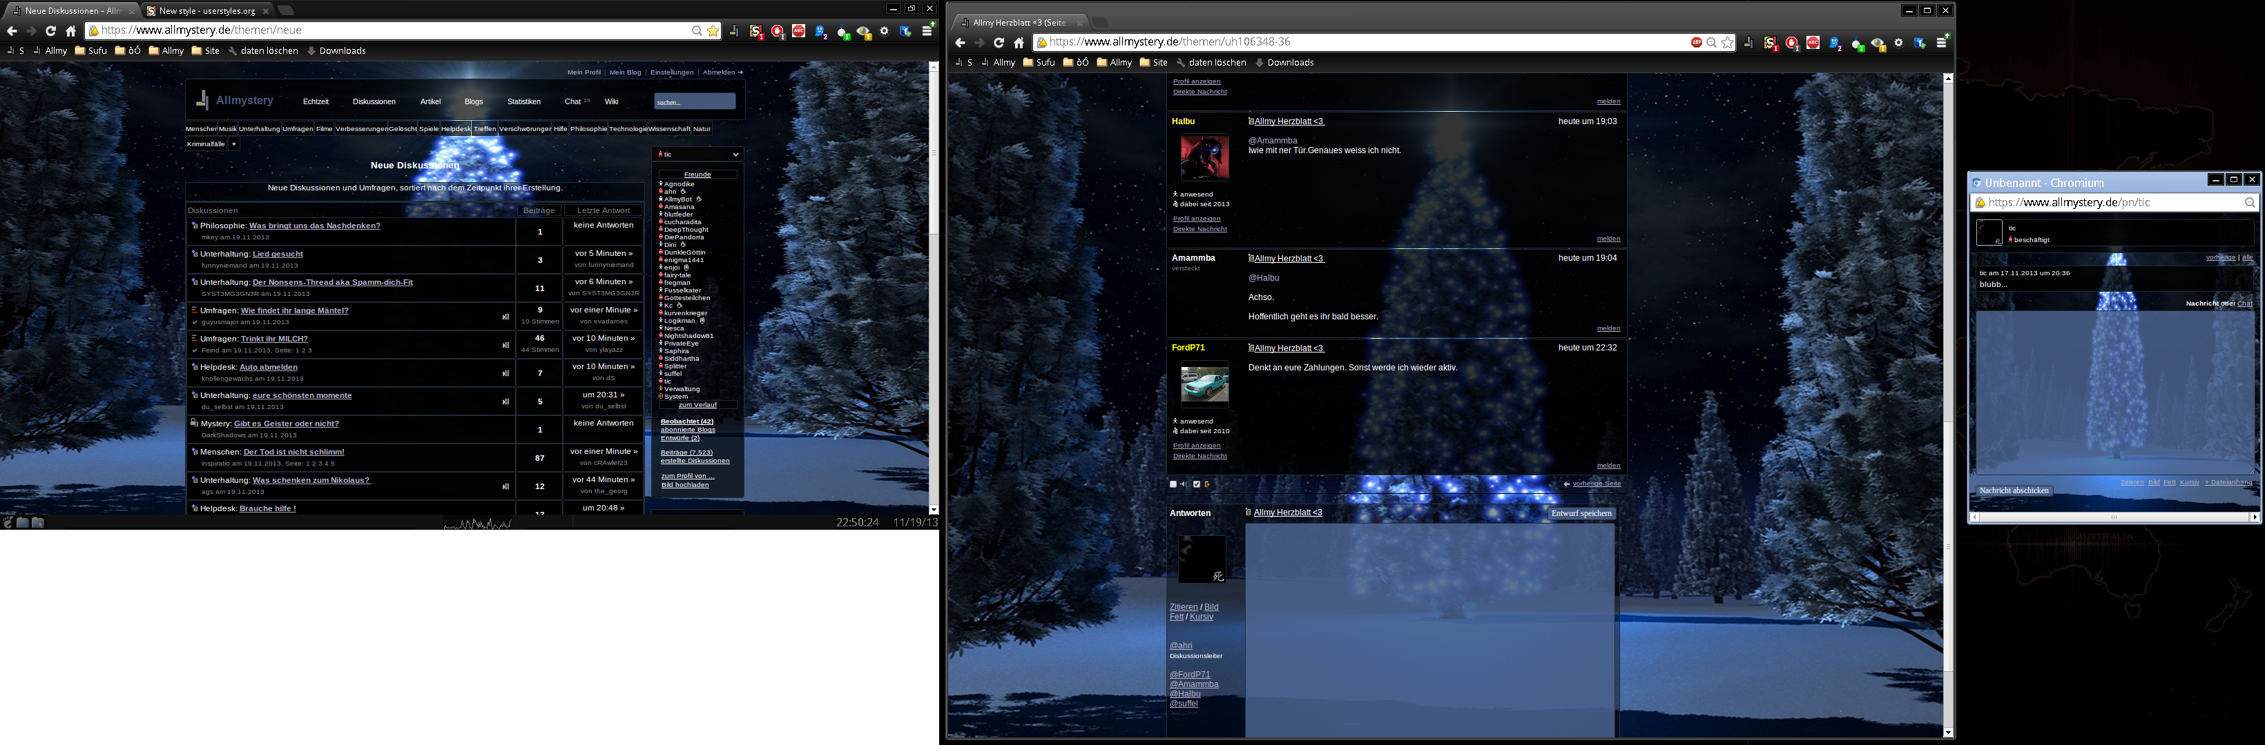Screen dimensions: 2265x745
Task: Open Freunde link in sidebar
Action: [x=697, y=174]
